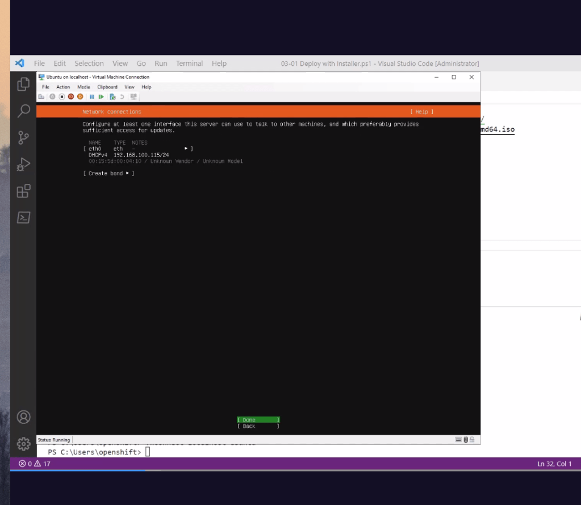
Task: Open the VM window Media menu
Action: [83, 87]
